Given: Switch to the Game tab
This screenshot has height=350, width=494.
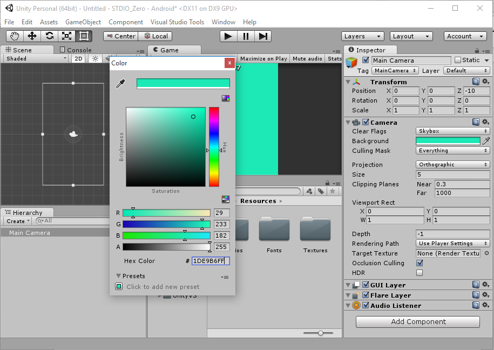Looking at the screenshot, I should (175, 50).
